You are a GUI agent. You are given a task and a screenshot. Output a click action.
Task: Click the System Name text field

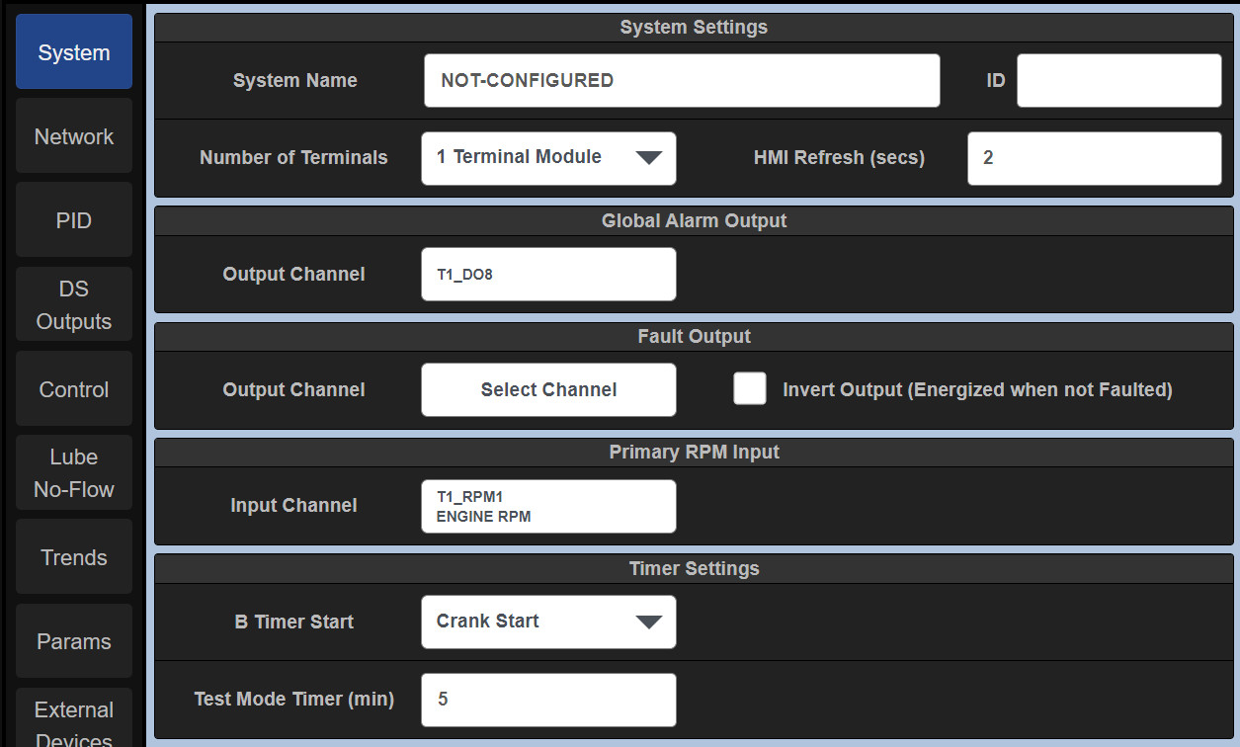pyautogui.click(x=682, y=81)
